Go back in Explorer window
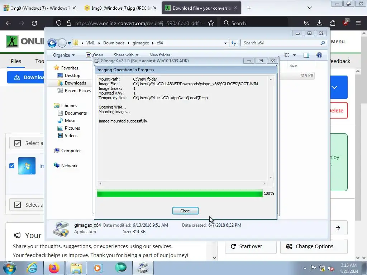367x275 pixels. [x=52, y=43]
